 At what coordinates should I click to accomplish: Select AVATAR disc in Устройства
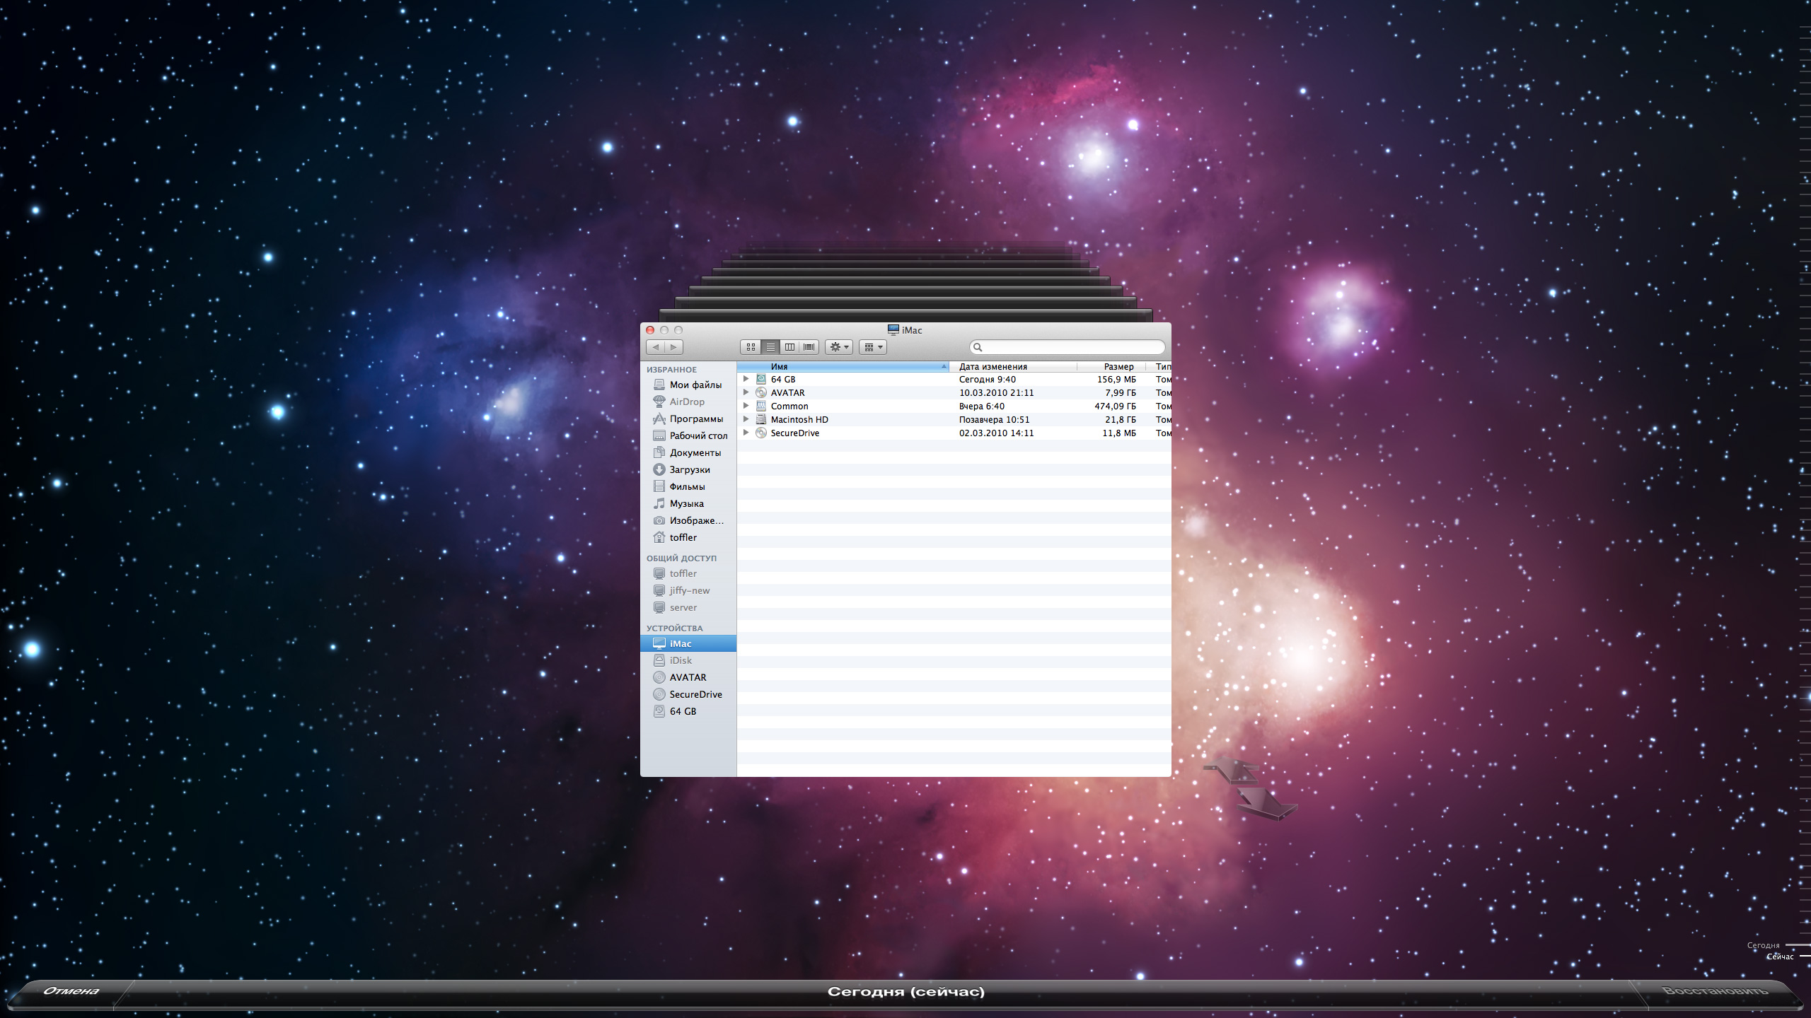pos(687,677)
